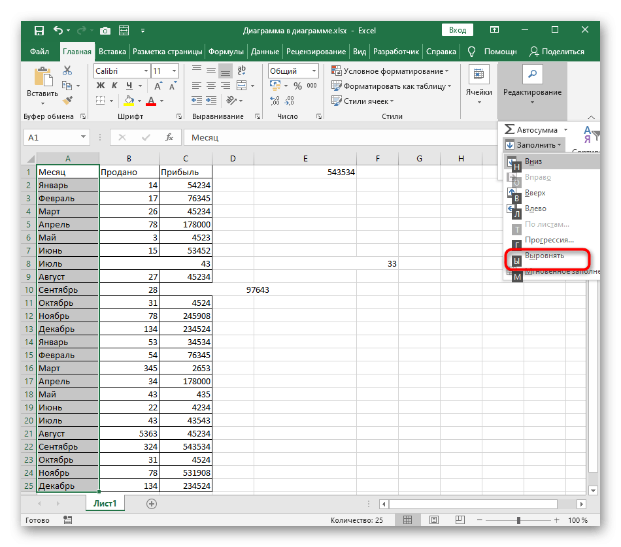621x547 pixels.
Task: Click the percent style icon
Action: pyautogui.click(x=298, y=86)
